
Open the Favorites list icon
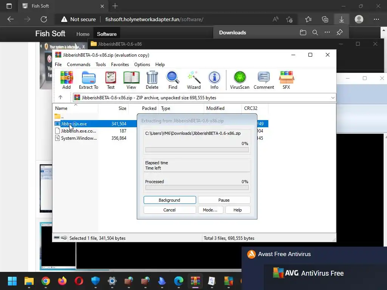308,19
